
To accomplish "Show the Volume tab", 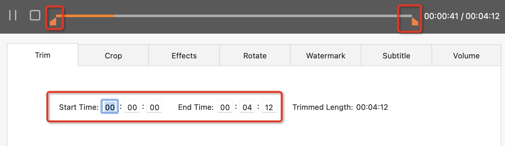I will pyautogui.click(x=466, y=56).
